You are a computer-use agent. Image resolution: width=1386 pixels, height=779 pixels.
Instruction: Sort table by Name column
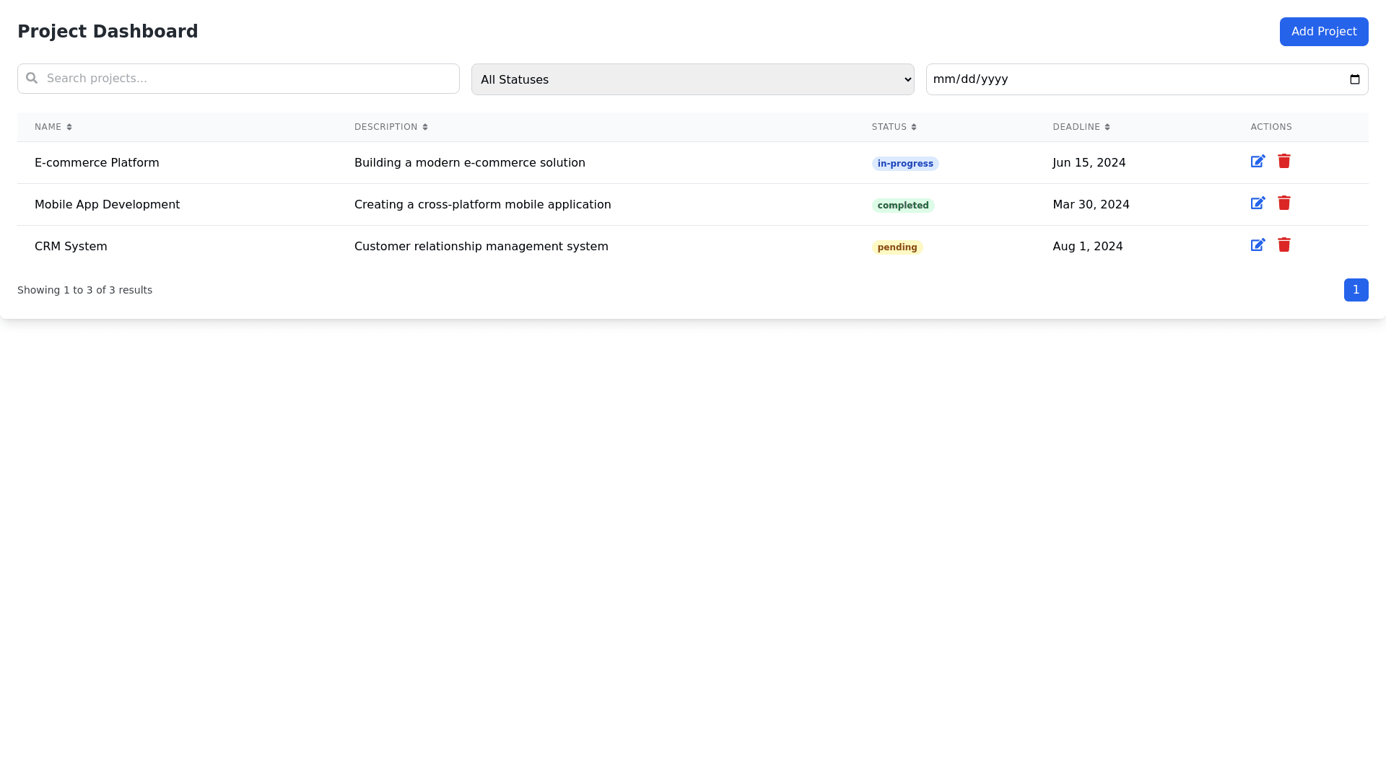pyautogui.click(x=53, y=127)
